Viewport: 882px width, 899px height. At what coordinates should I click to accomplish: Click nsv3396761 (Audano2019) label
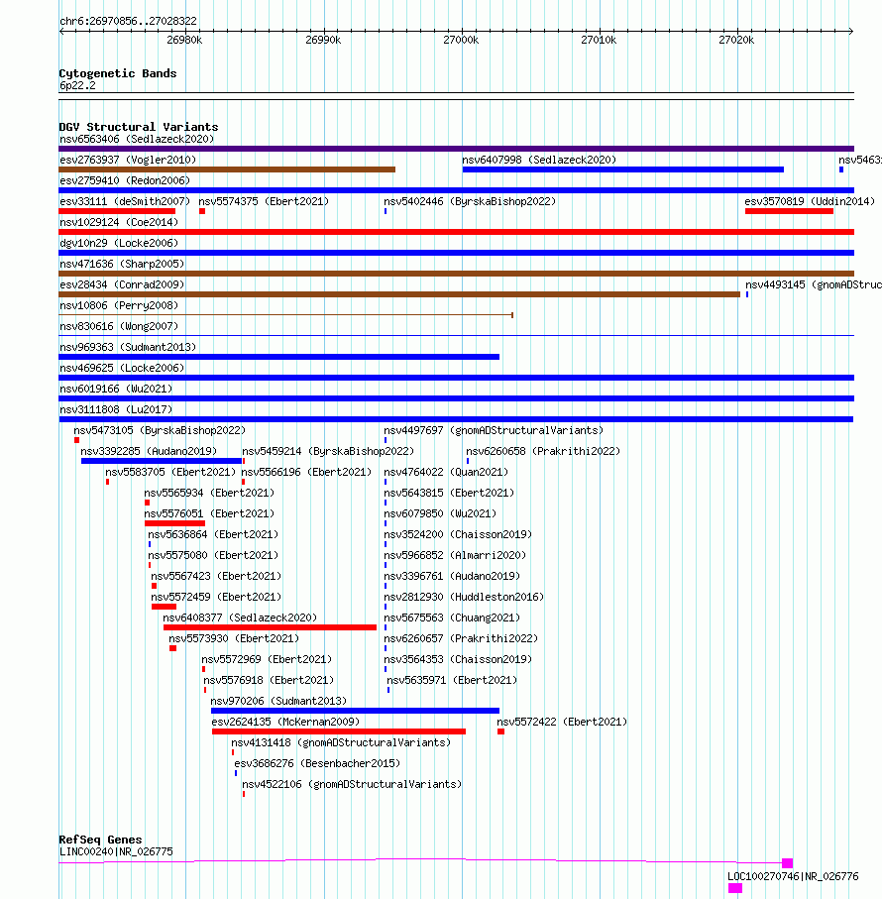(x=452, y=576)
